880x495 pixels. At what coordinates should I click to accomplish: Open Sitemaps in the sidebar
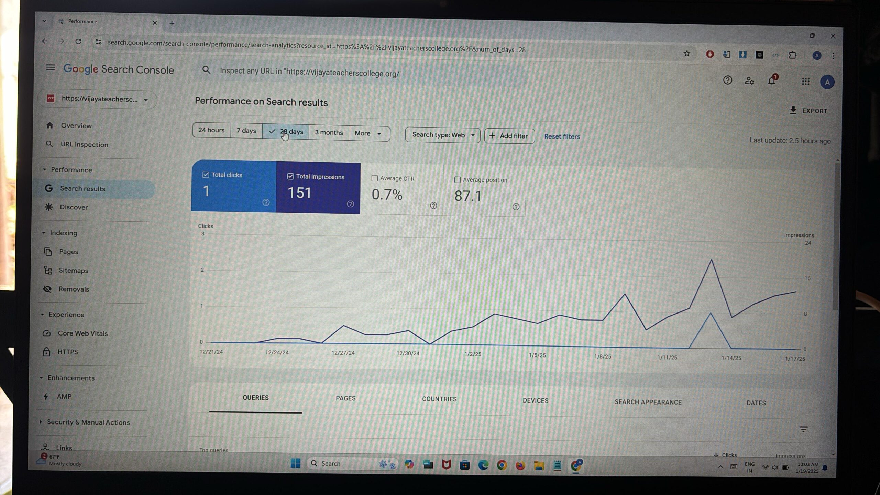(x=73, y=270)
